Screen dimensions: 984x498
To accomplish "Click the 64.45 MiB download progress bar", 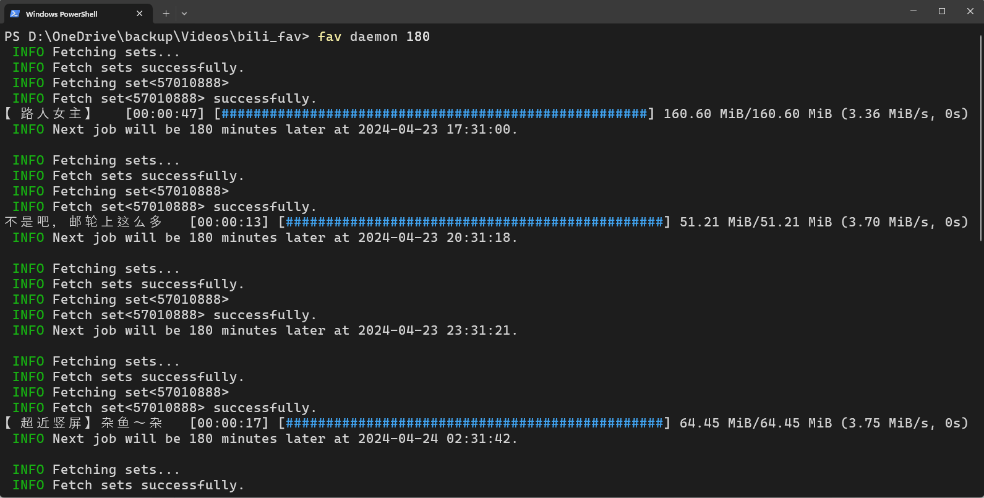I will tap(474, 423).
